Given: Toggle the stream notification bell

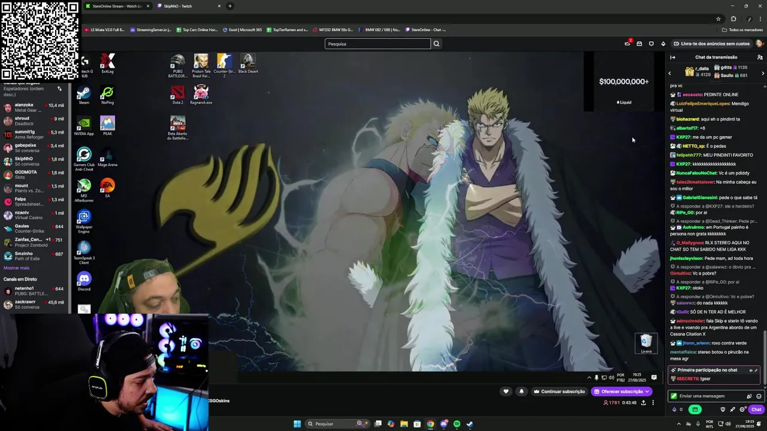Looking at the screenshot, I should click(521, 391).
